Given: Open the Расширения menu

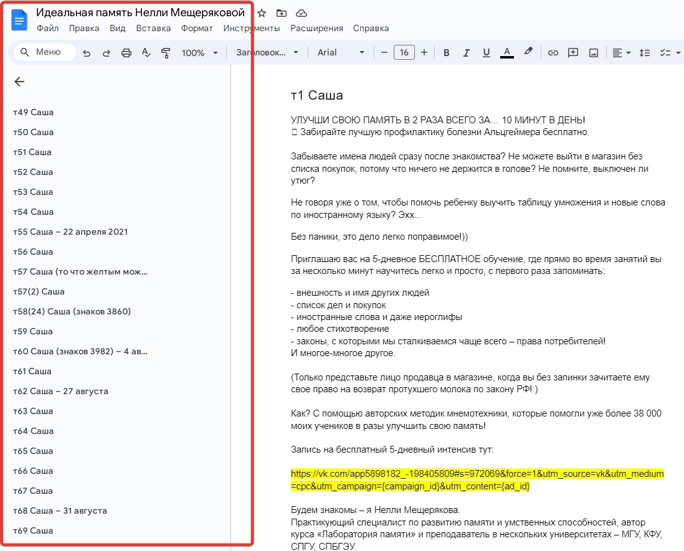Looking at the screenshot, I should (316, 29).
